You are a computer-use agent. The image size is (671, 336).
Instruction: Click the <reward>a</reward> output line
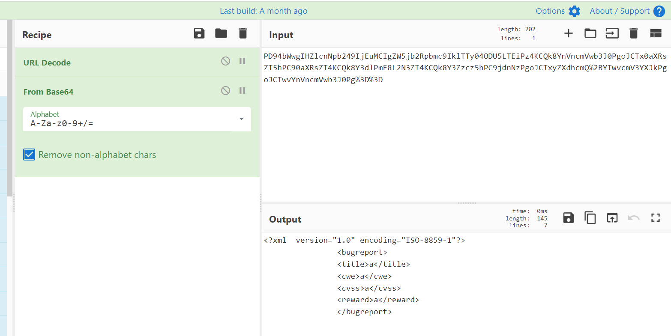tap(378, 300)
